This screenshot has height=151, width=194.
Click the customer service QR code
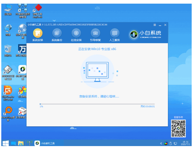click(178, 128)
